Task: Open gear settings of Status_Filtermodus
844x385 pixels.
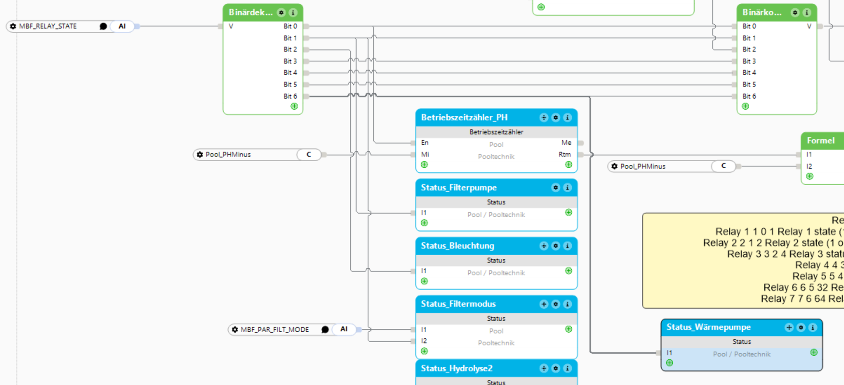Action: (556, 304)
